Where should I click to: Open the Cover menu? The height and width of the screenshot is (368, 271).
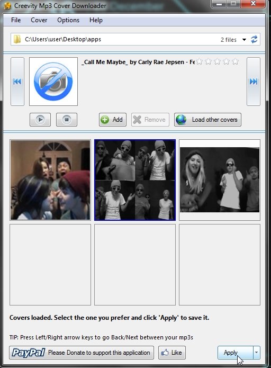(39, 20)
